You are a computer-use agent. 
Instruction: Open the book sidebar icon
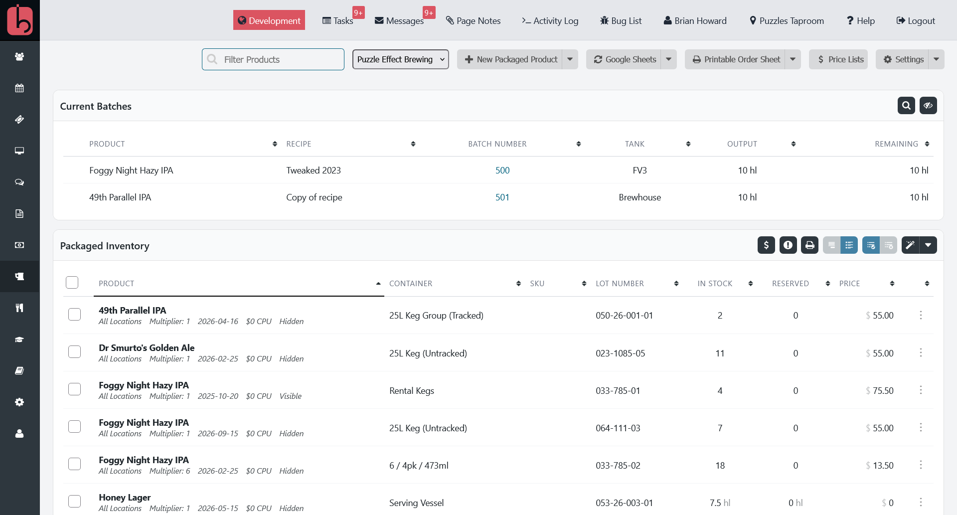point(19,370)
